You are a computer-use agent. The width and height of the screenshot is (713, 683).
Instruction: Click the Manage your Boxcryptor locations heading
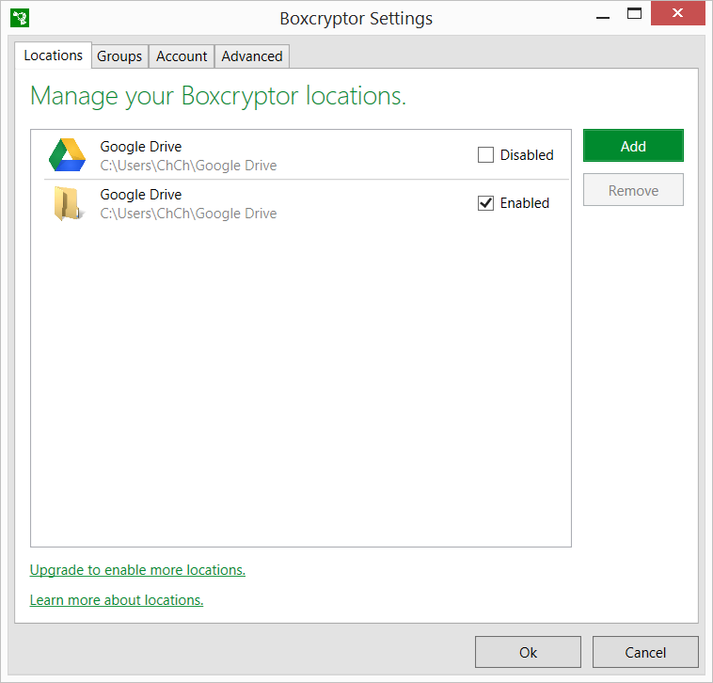coord(218,96)
